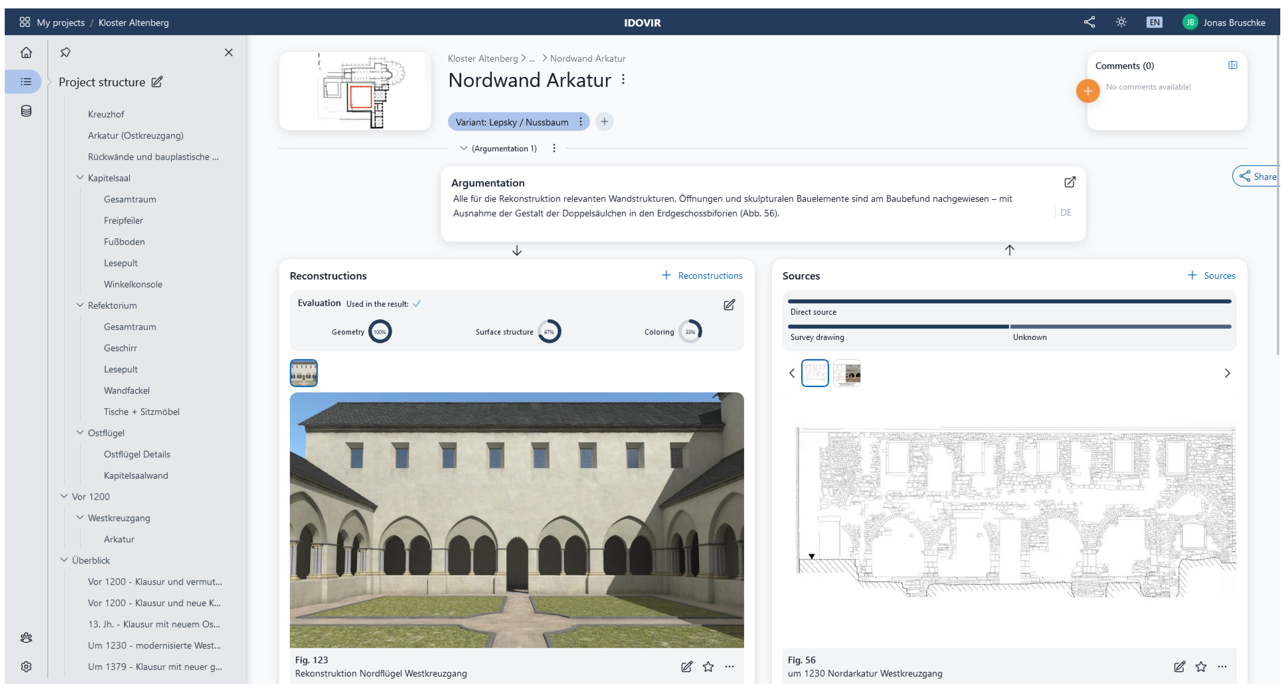Viewport: 1288px width, 693px height.
Task: Select the second source thumbnail photo
Action: click(847, 373)
